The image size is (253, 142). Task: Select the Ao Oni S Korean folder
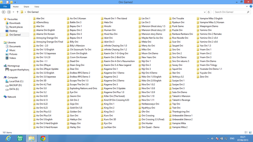[x=76, y=19]
